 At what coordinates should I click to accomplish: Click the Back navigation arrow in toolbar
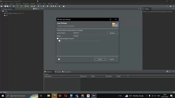click(x=56, y=6)
